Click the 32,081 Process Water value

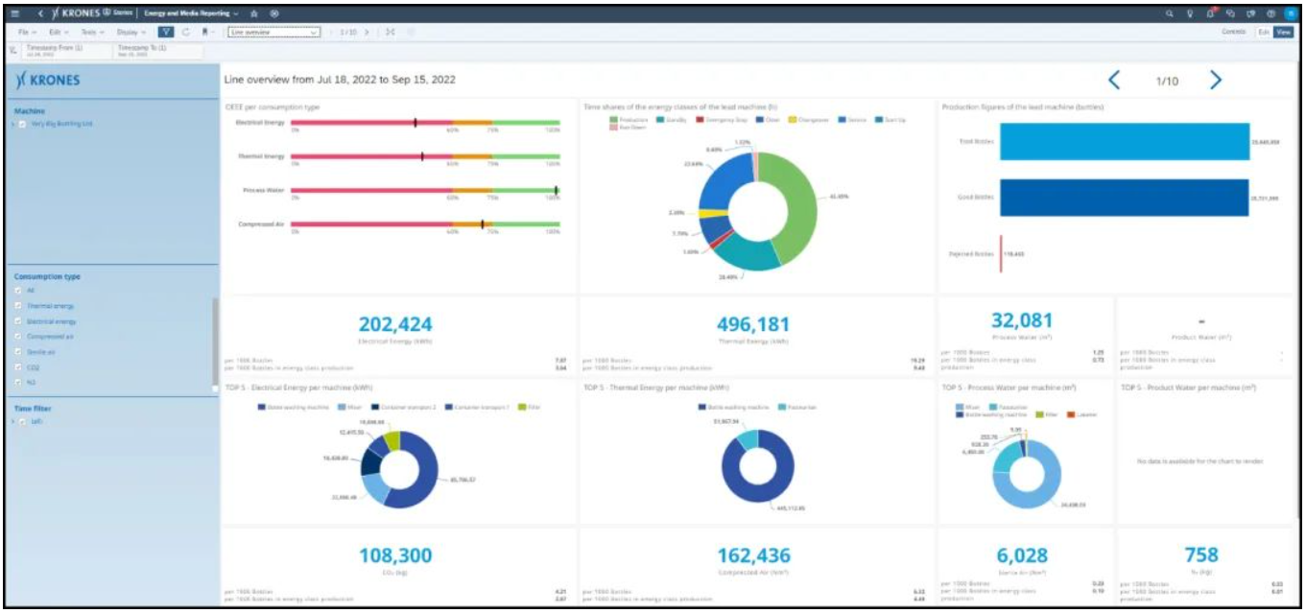tap(1022, 319)
